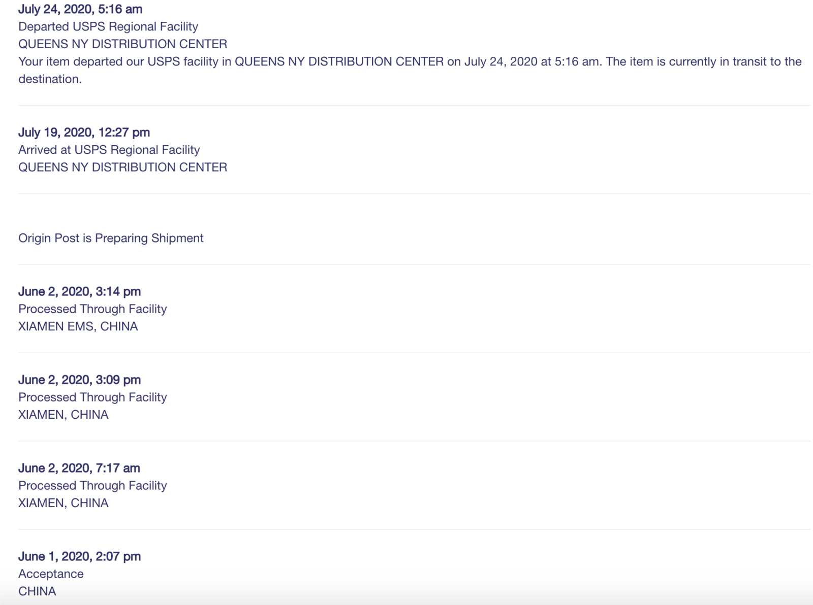The height and width of the screenshot is (605, 813).
Task: Click 'Departed USPS Regional Facility' status text
Action: coord(108,26)
